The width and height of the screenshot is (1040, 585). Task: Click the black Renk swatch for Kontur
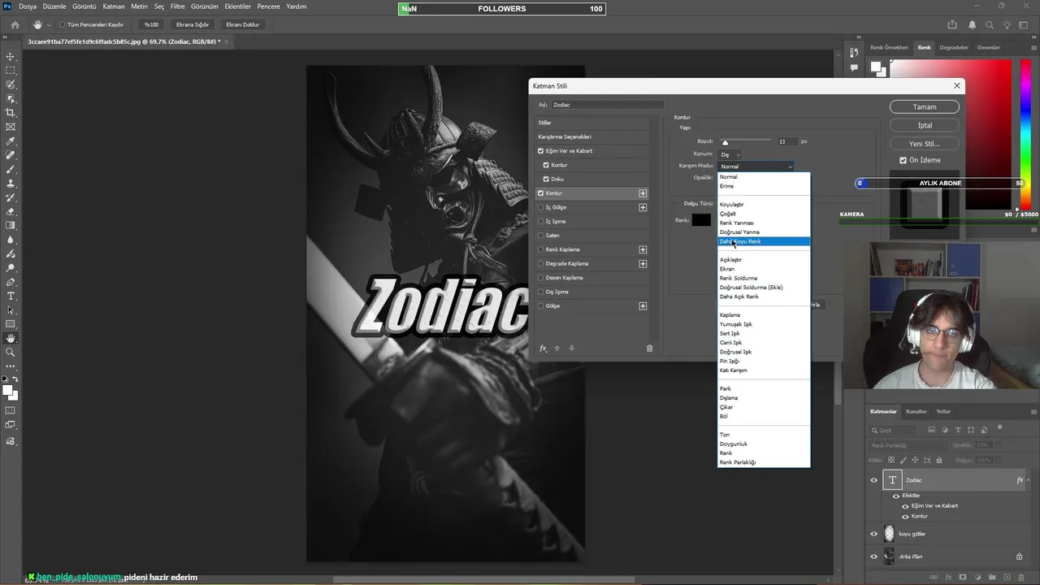point(701,220)
